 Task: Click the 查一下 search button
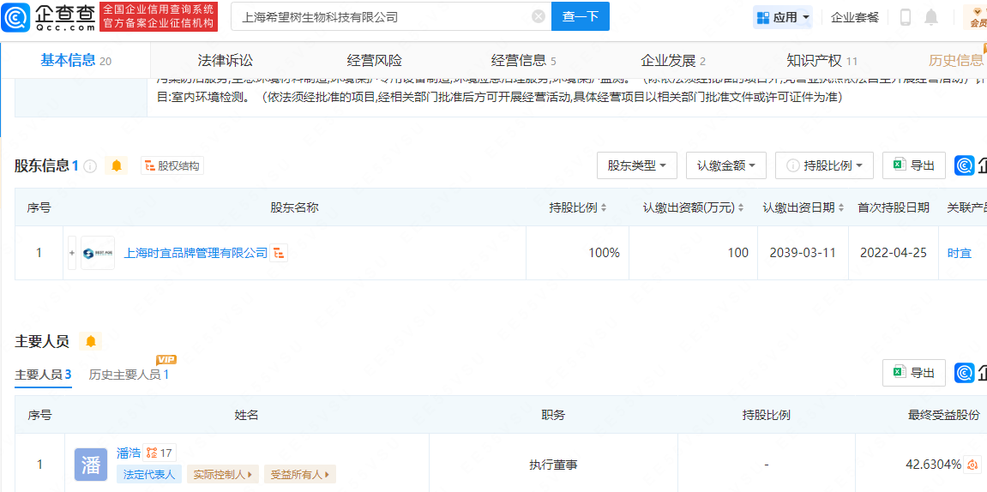coord(581,17)
